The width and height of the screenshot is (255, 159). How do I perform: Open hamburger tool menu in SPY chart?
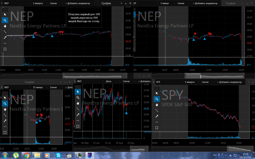coord(157,89)
